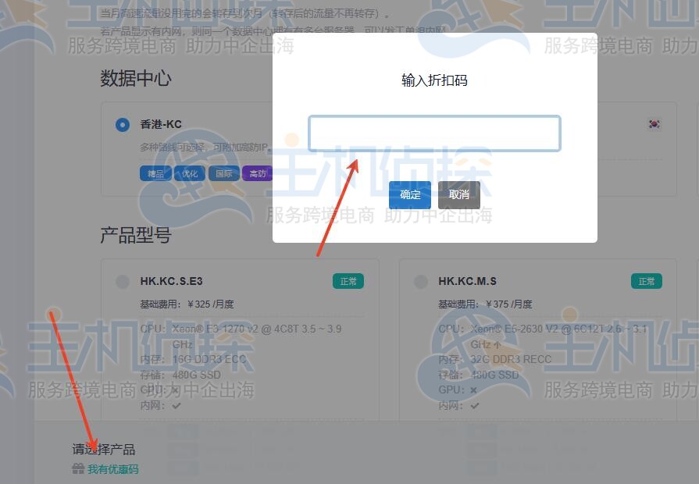Click the 国际 tag under 香港-KC
This screenshot has width=699, height=484.
pos(224,173)
